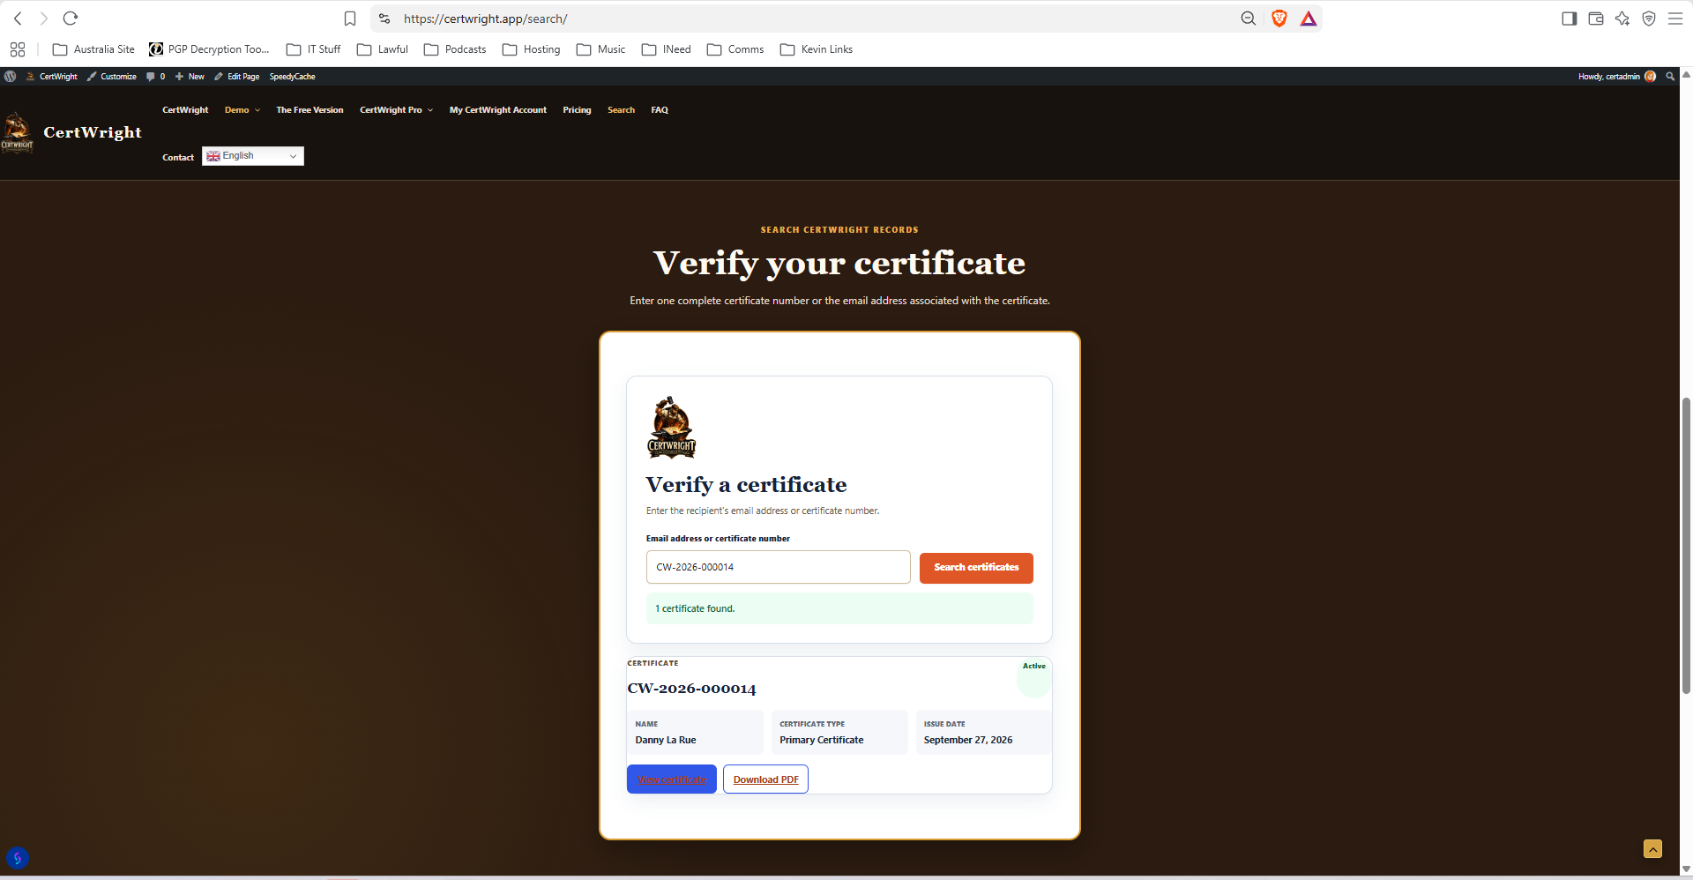Bookmark this page using bookmark icon

coord(350,19)
